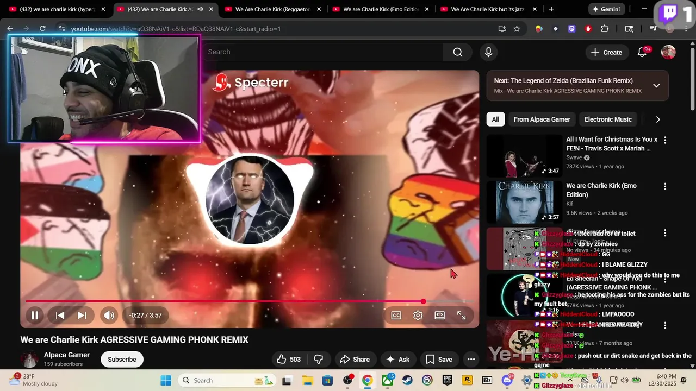Switch to hyperpop Charlie Kirk browser tab
Screen dimensions: 696x391
57,9
